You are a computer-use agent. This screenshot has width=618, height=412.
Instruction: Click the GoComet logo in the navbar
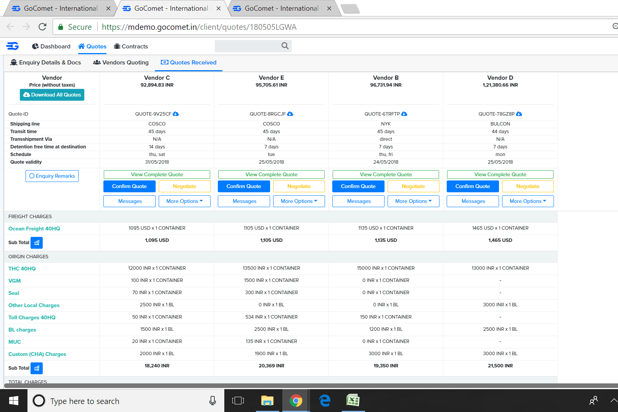point(12,46)
